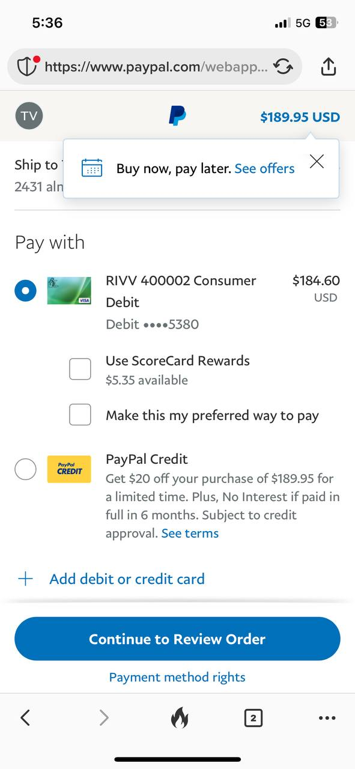Tap the PayPal logo in header
The image size is (355, 769).
[177, 115]
